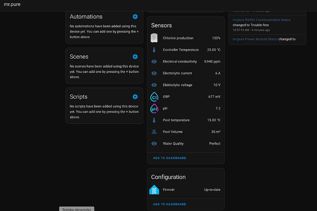Add Sensors card to dashboard

[x=170, y=158]
